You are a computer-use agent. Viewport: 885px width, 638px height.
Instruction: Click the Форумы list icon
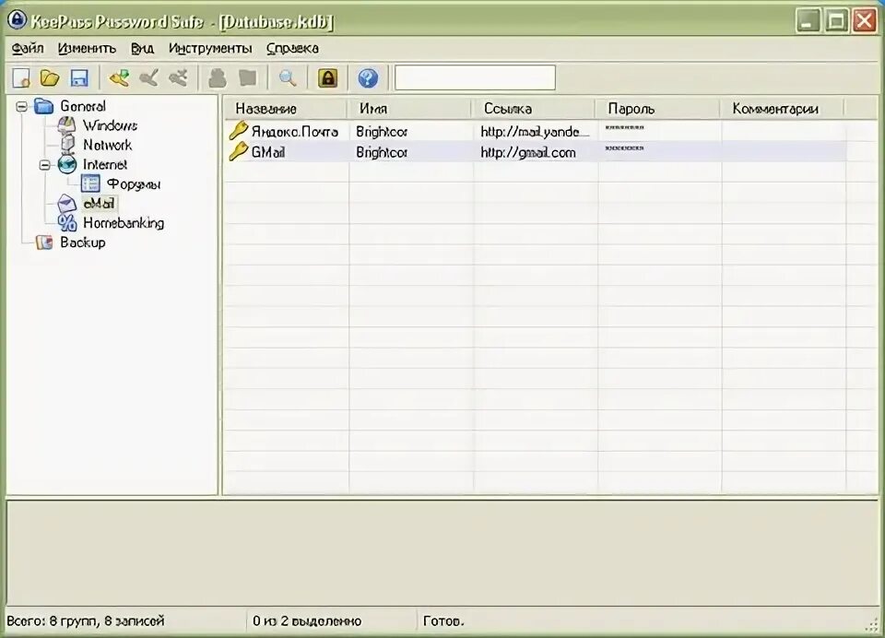coord(90,183)
